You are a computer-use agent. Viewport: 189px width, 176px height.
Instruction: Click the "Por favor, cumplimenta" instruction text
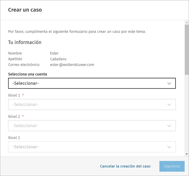tap(77, 32)
